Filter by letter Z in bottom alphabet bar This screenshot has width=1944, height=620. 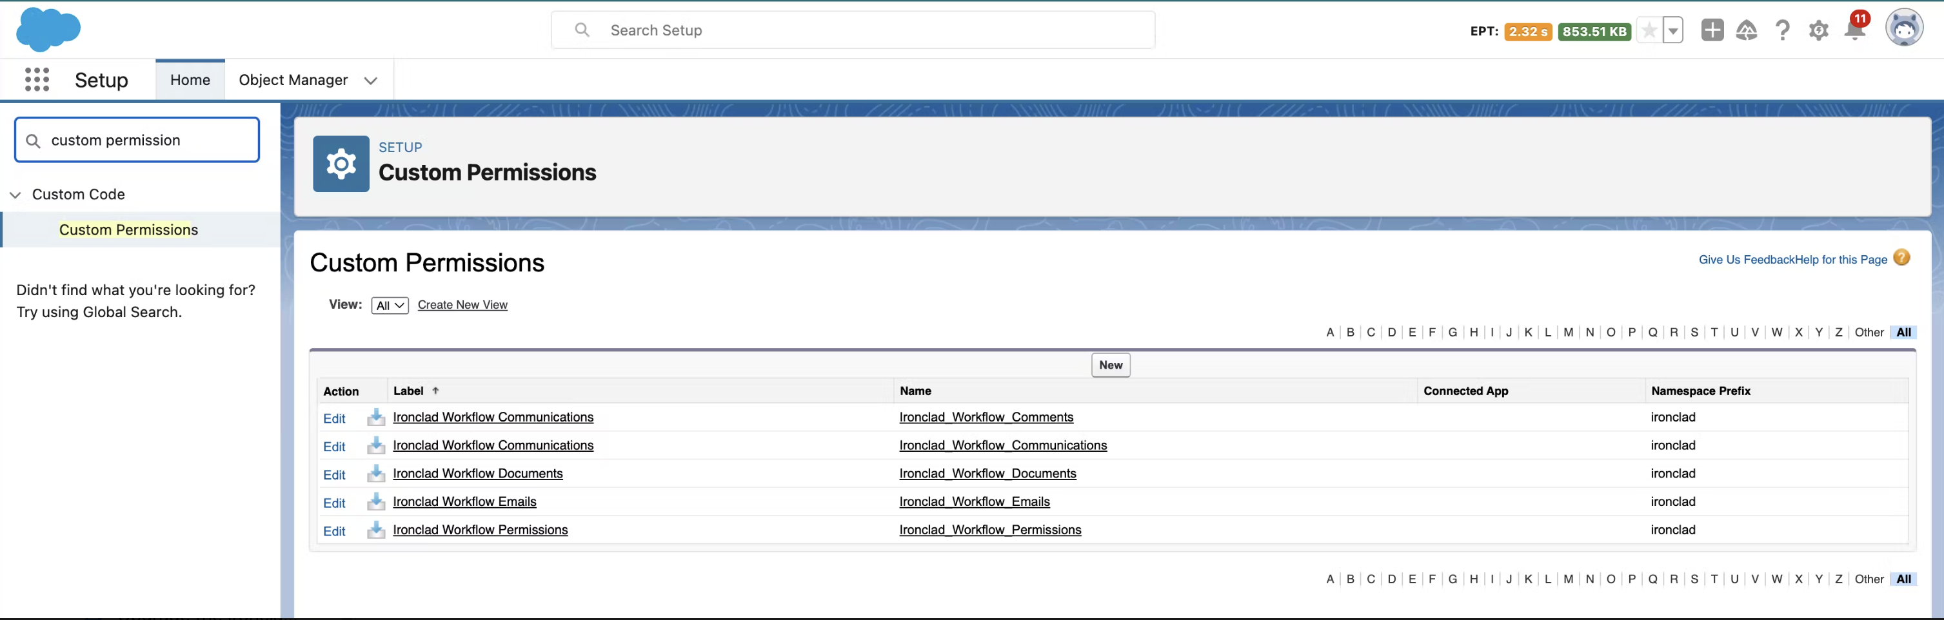pos(1838,579)
